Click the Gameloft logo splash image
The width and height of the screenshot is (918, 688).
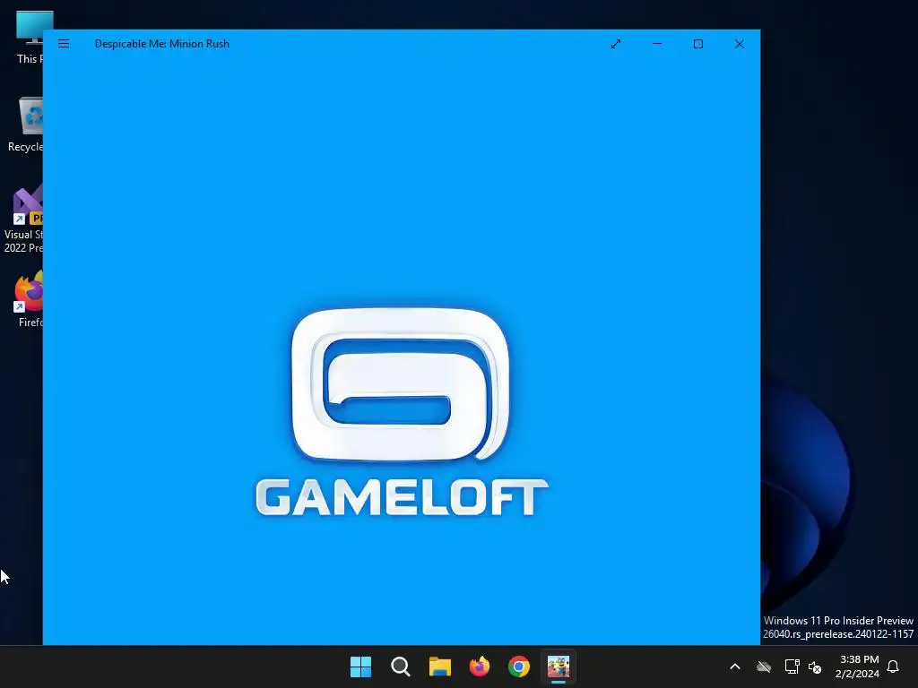pos(402,412)
